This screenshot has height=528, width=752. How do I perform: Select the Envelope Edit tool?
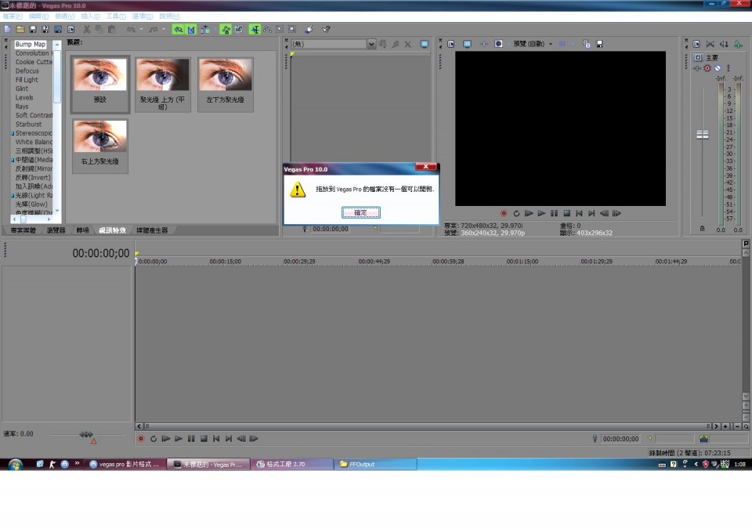(x=267, y=29)
